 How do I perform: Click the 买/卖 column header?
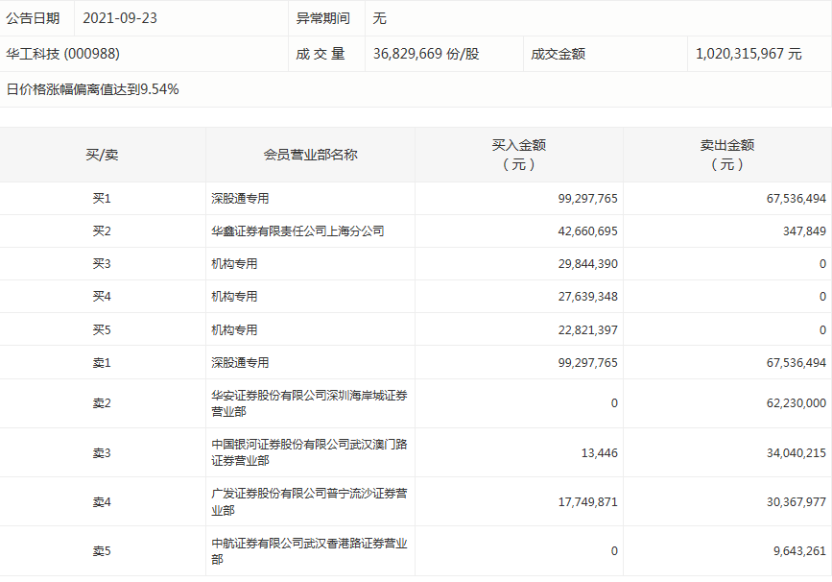(102, 155)
